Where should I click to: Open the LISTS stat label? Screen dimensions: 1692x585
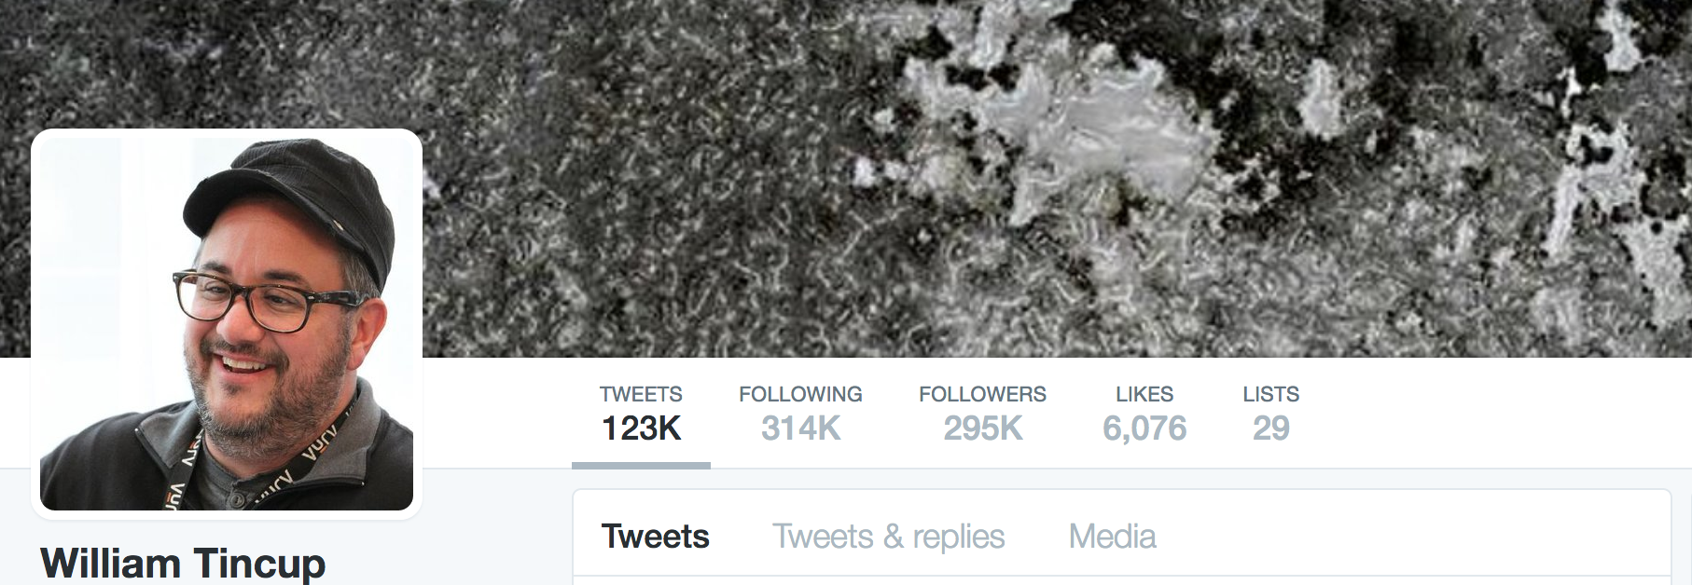(x=1270, y=394)
